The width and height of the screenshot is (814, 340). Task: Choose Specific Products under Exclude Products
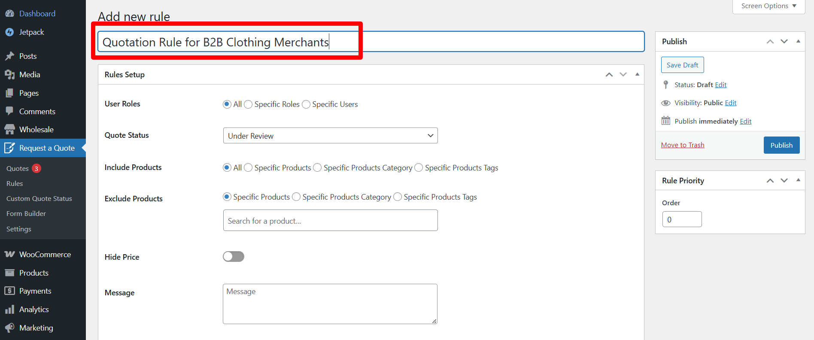(227, 197)
